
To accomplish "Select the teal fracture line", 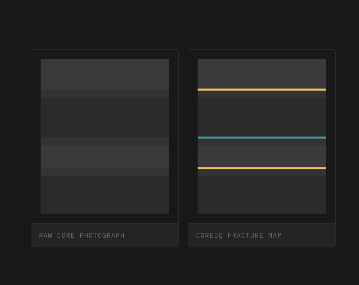I will pyautogui.click(x=262, y=137).
